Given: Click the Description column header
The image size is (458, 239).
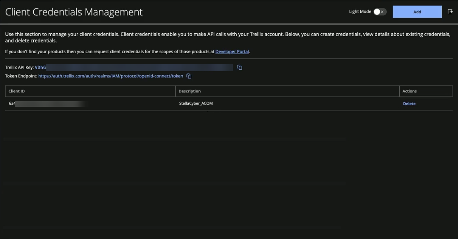Looking at the screenshot, I should 190,91.
